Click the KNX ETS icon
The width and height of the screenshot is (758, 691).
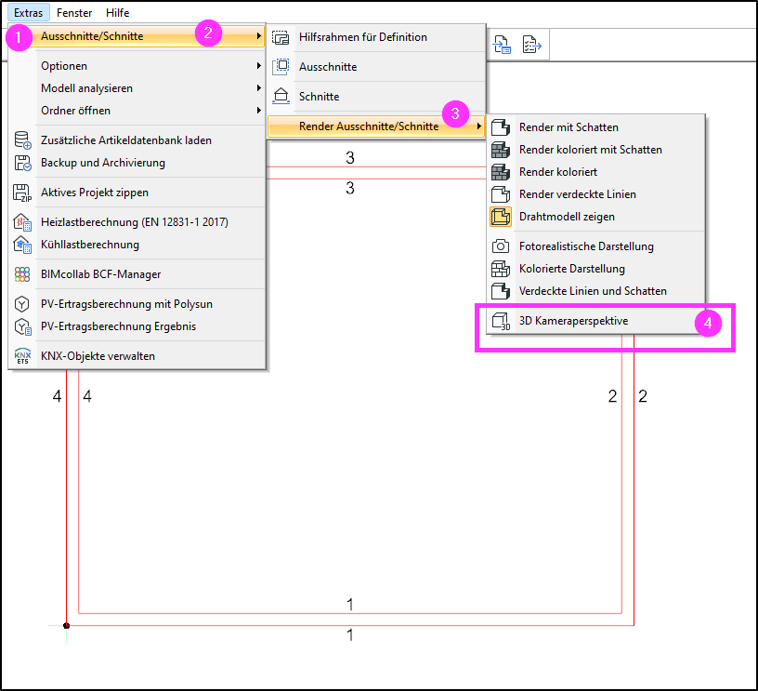22,355
